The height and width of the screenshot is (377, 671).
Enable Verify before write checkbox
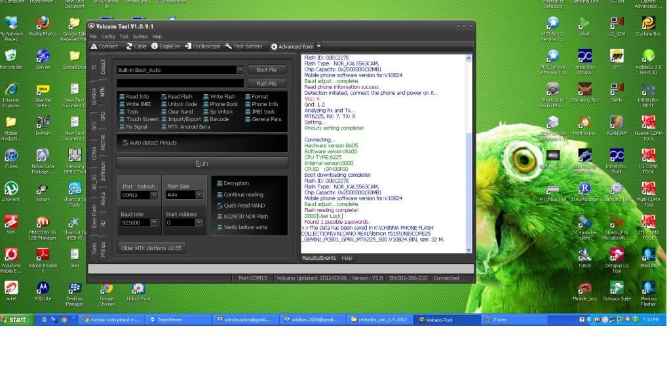[220, 227]
